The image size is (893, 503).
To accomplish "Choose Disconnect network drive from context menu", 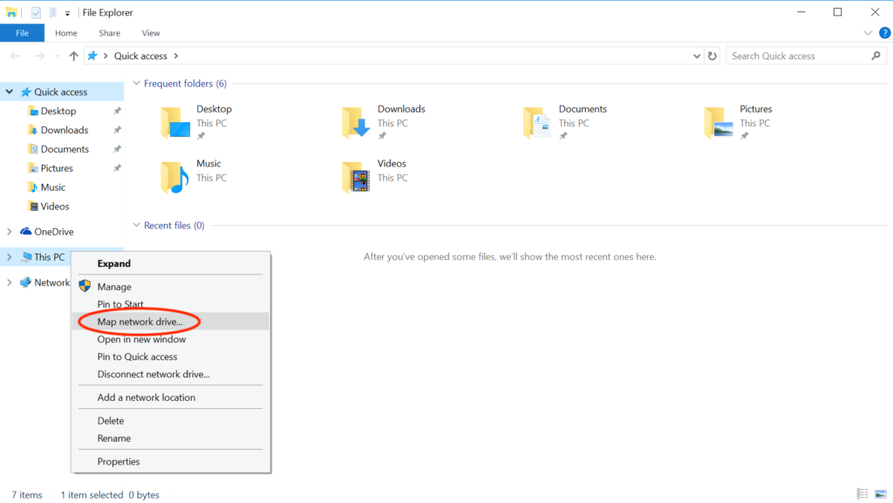I will point(171,374).
